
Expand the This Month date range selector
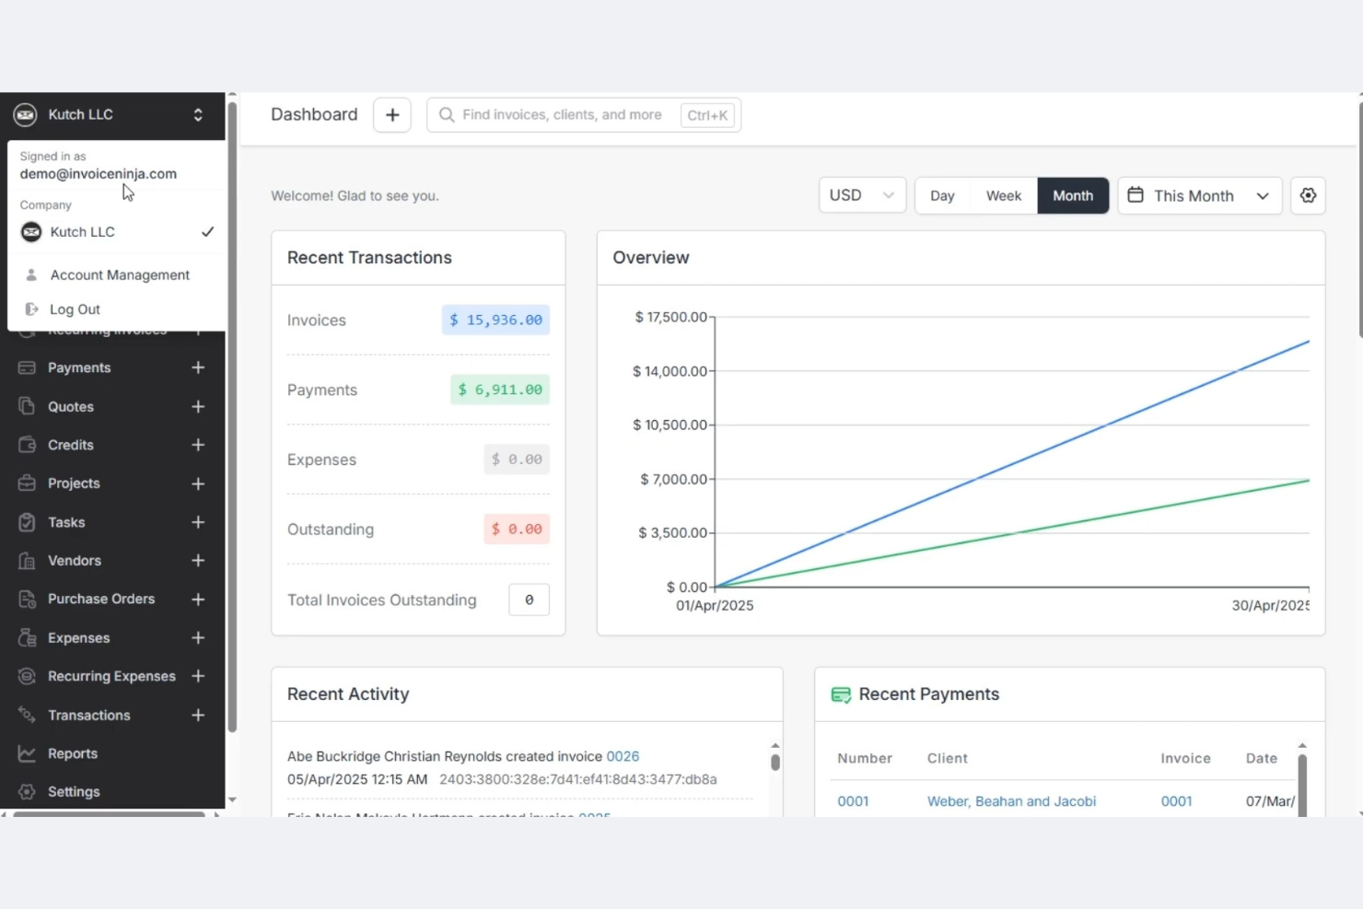[x=1198, y=195]
